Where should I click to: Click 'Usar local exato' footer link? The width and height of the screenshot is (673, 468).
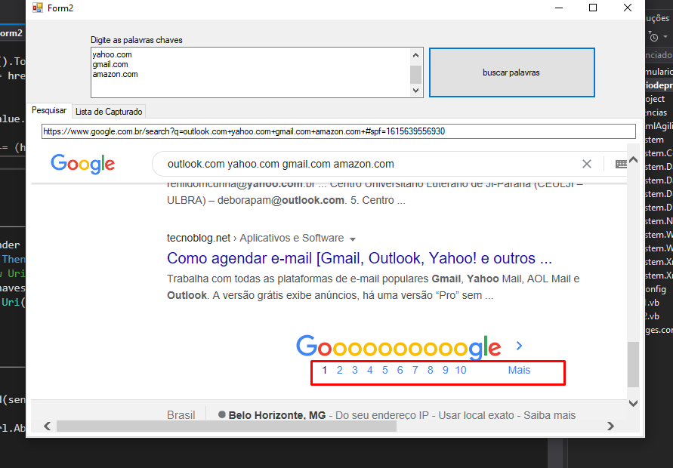pyautogui.click(x=476, y=415)
